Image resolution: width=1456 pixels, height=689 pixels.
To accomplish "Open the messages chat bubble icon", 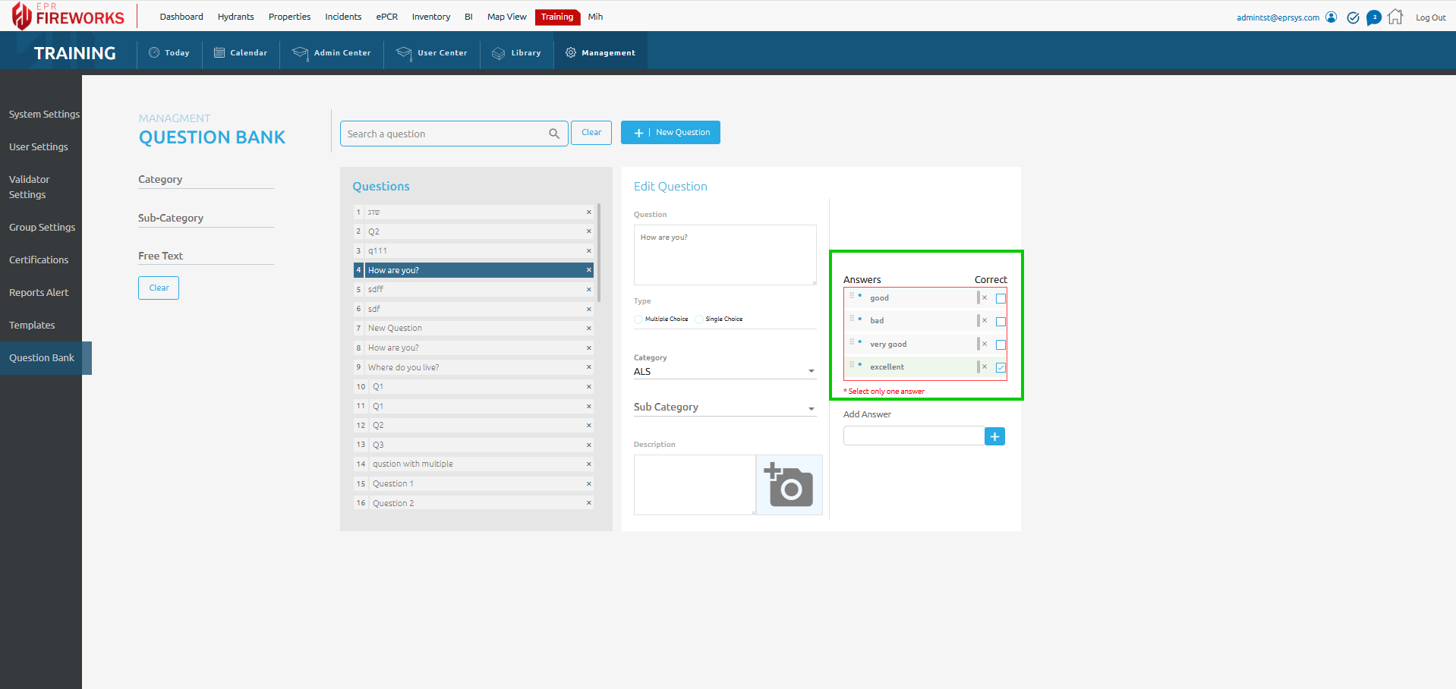I will tap(1373, 17).
